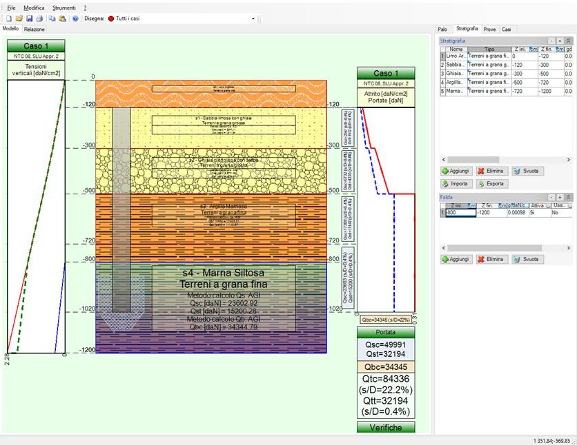Click the Save floppy disk icon
This screenshot has height=445, width=577.
30,19
